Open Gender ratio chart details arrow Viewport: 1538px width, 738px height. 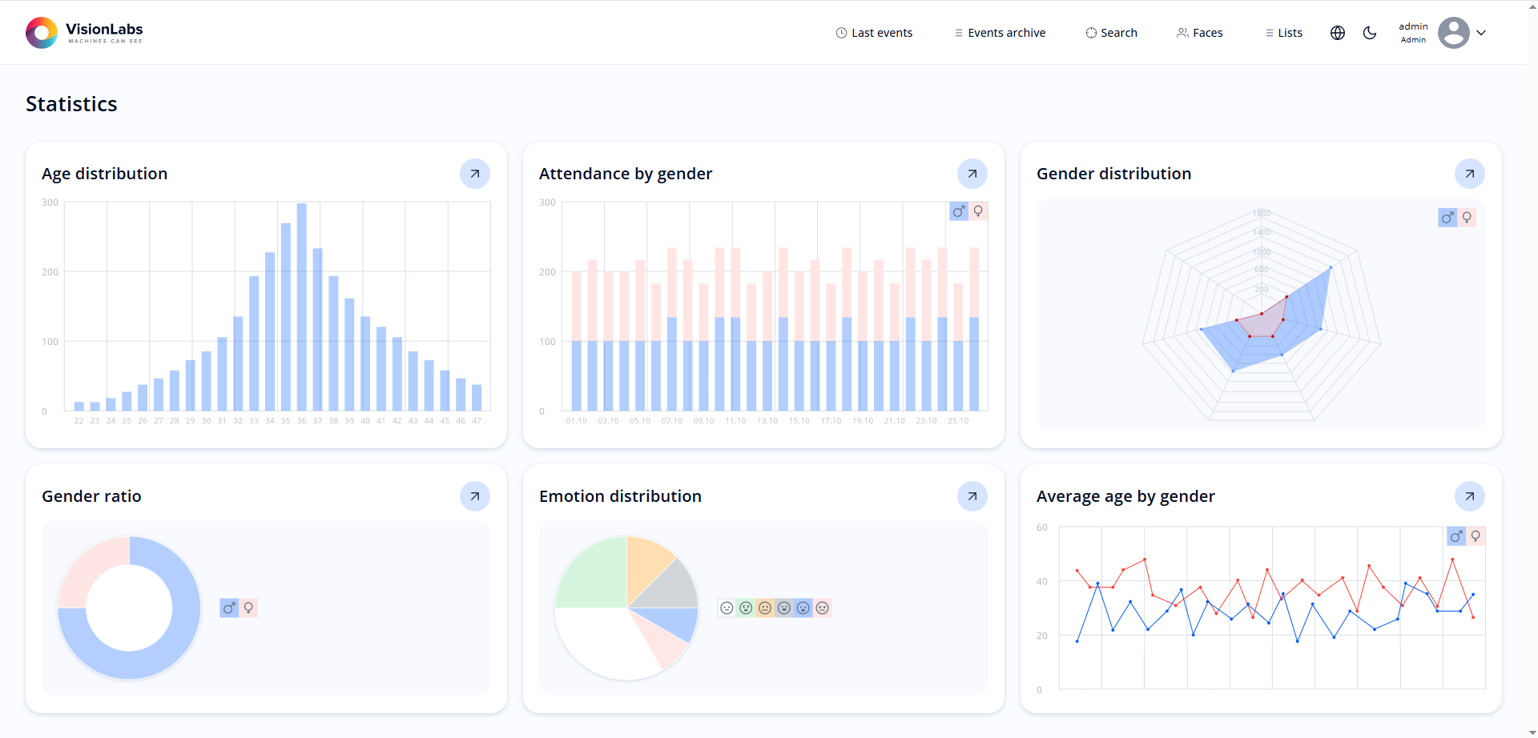pos(474,496)
